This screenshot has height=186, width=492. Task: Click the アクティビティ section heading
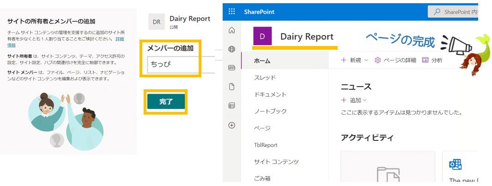pyautogui.click(x=367, y=137)
